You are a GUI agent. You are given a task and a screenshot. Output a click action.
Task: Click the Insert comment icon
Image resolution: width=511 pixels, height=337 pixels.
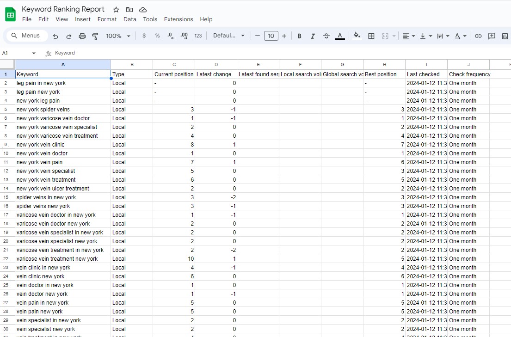pyautogui.click(x=492, y=36)
